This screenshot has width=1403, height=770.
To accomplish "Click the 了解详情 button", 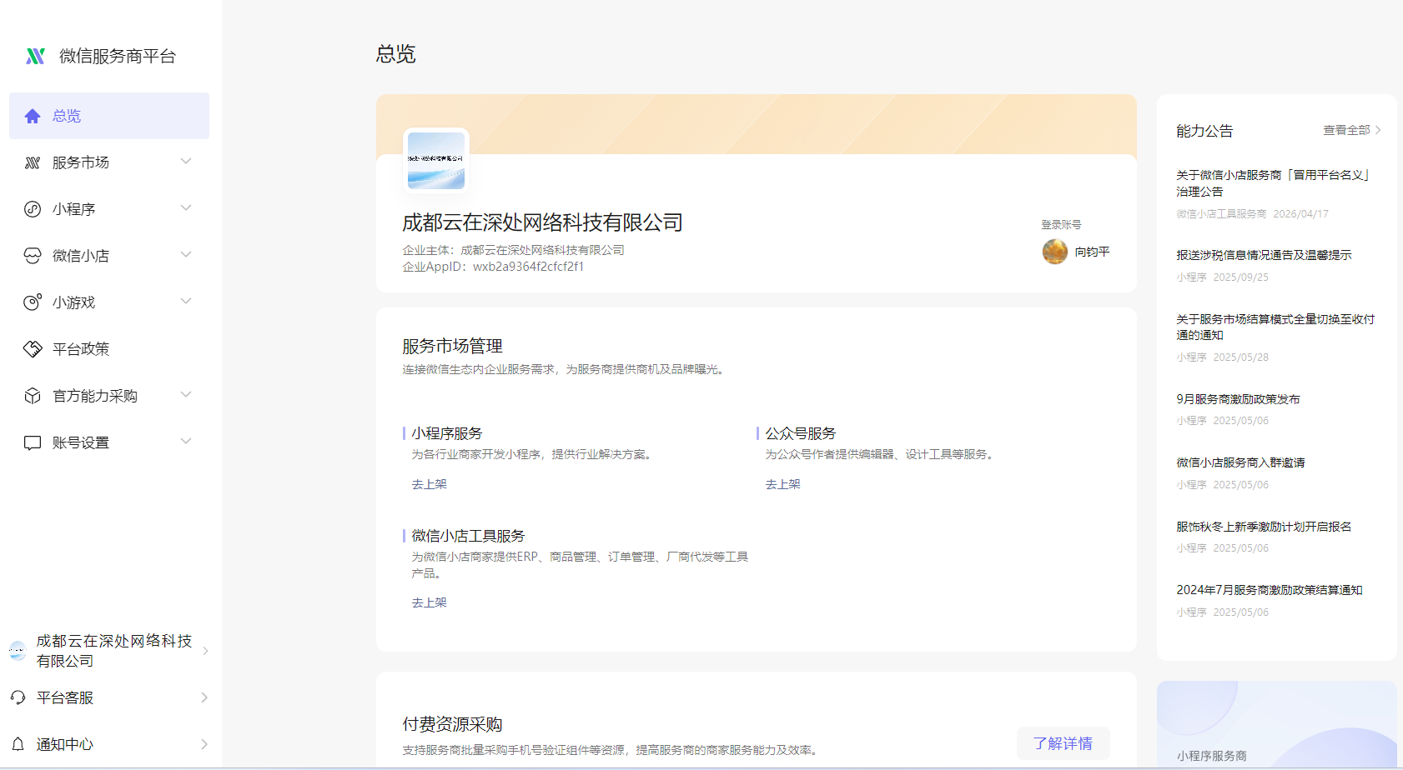I will 1063,743.
